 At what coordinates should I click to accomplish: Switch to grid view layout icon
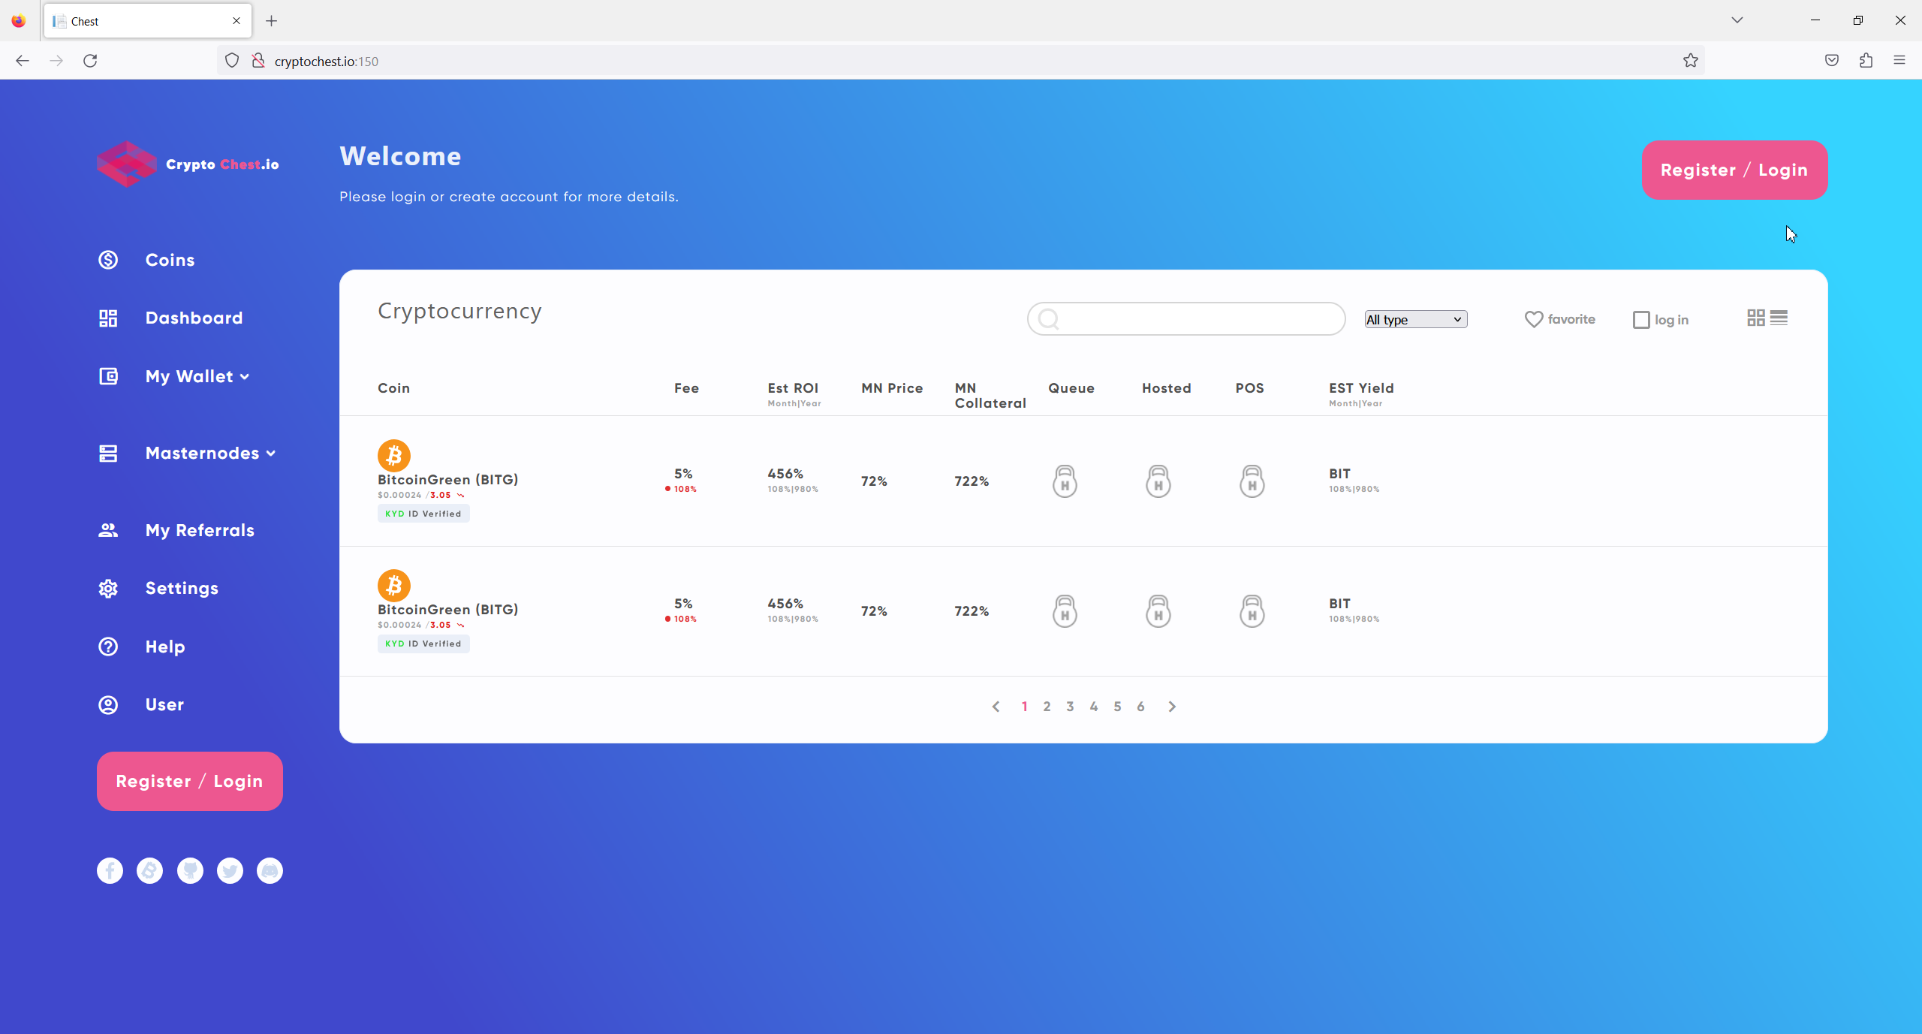click(x=1755, y=318)
